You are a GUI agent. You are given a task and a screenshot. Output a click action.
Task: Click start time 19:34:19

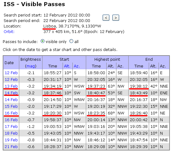point(53,86)
